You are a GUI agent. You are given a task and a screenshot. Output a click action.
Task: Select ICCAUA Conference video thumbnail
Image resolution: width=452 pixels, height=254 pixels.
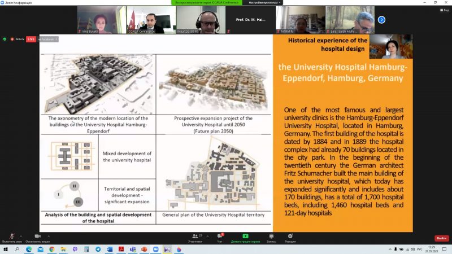[x=151, y=20]
